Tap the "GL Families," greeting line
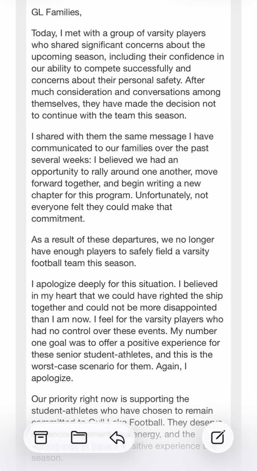 coord(56,12)
